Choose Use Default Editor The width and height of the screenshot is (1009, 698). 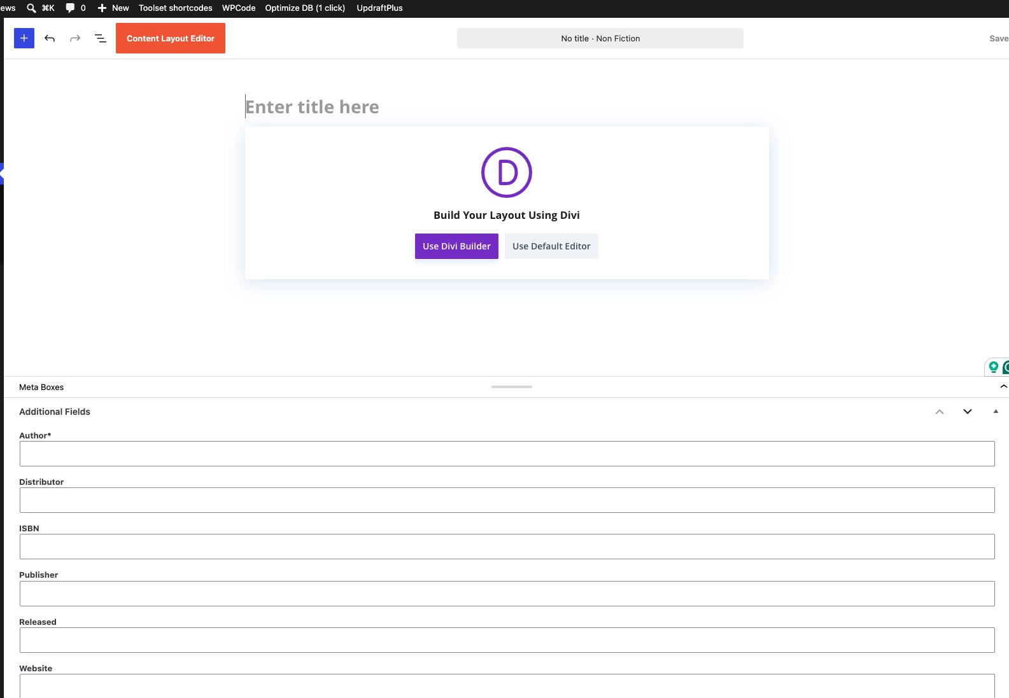pyautogui.click(x=551, y=246)
